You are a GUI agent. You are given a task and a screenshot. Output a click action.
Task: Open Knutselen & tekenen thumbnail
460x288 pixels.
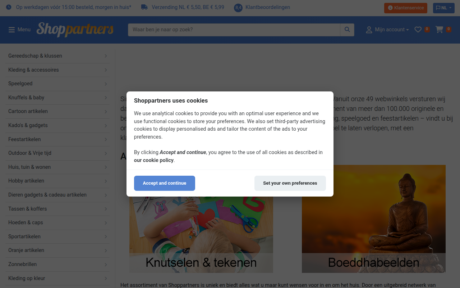(x=201, y=219)
